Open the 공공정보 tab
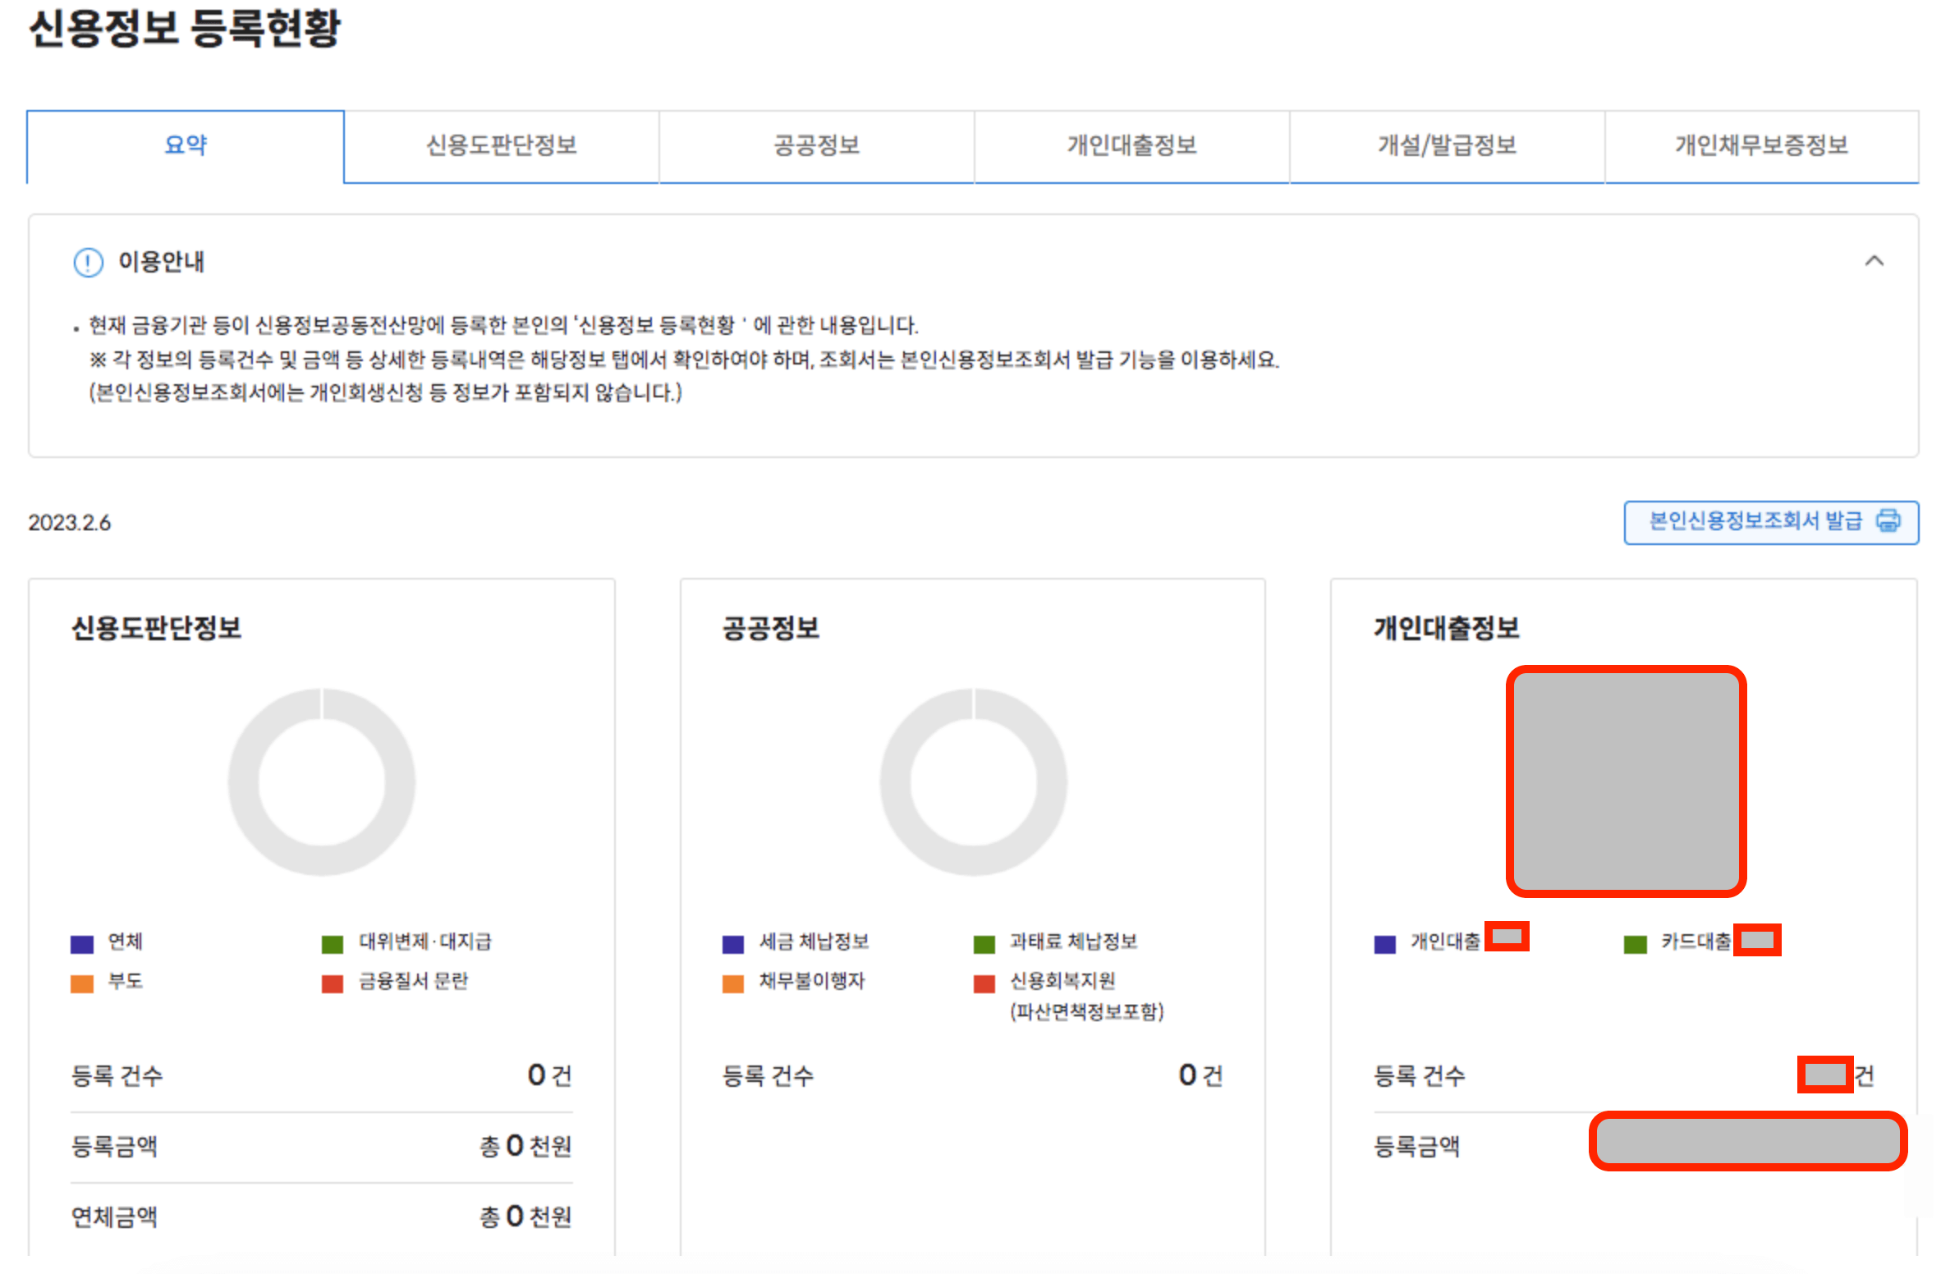This screenshot has height=1274, width=1941. coord(815,146)
